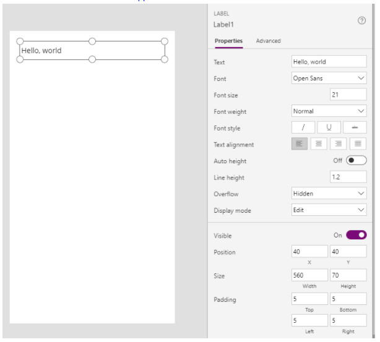This screenshot has width=380, height=342.
Task: Switch off the Visible toggle
Action: pos(356,235)
